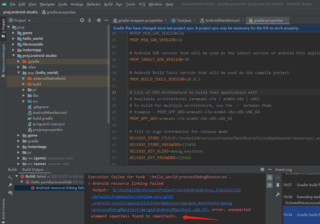Viewport: 320px width, 224px height.
Task: Switch to the AndroidManifest.xml tab
Action: (x=222, y=20)
